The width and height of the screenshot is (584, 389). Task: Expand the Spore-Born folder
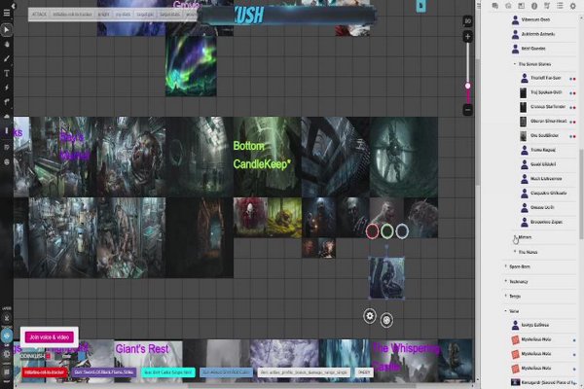coord(506,266)
